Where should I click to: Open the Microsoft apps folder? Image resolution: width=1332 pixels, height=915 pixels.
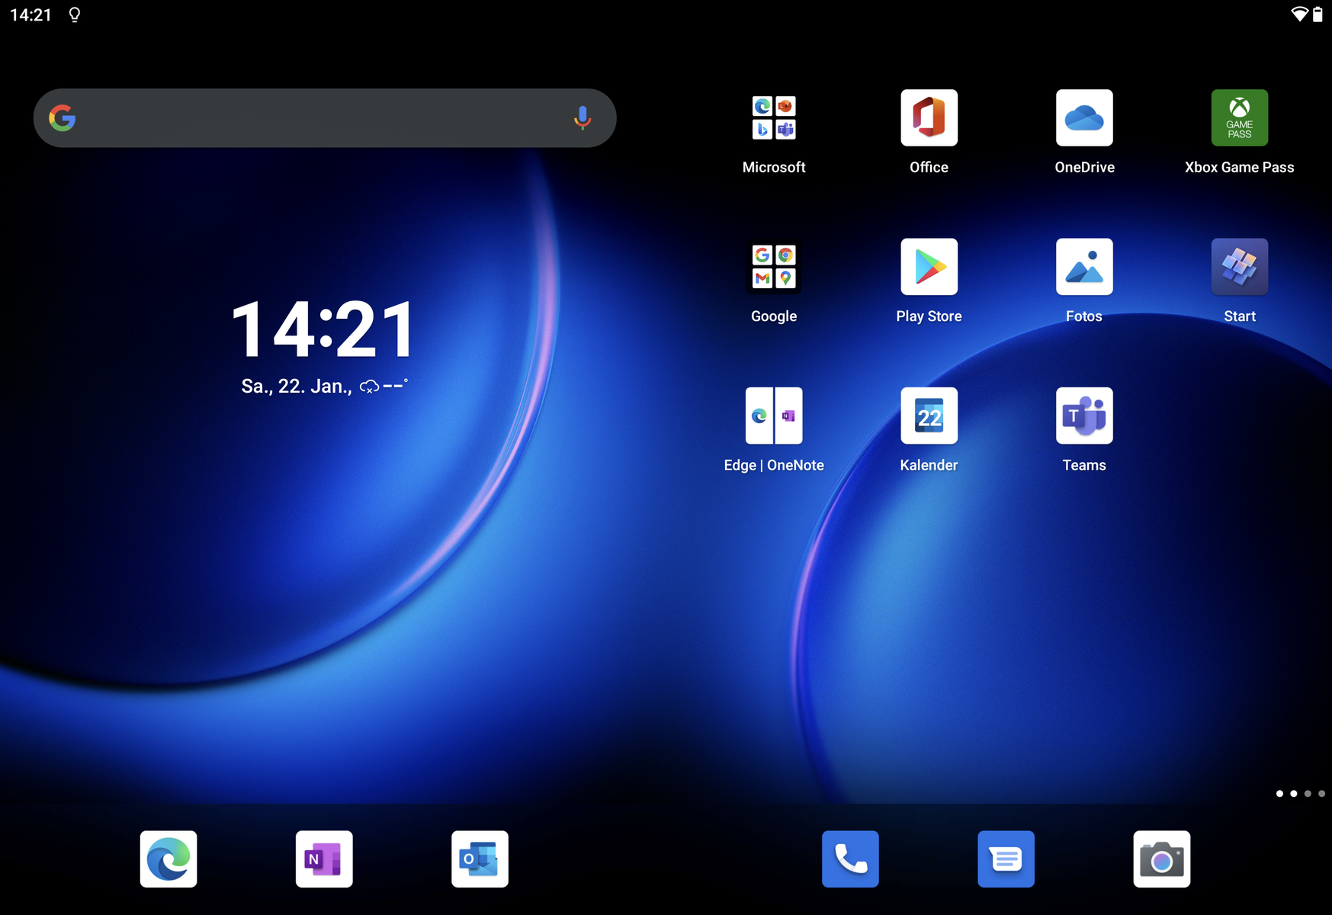click(x=774, y=118)
